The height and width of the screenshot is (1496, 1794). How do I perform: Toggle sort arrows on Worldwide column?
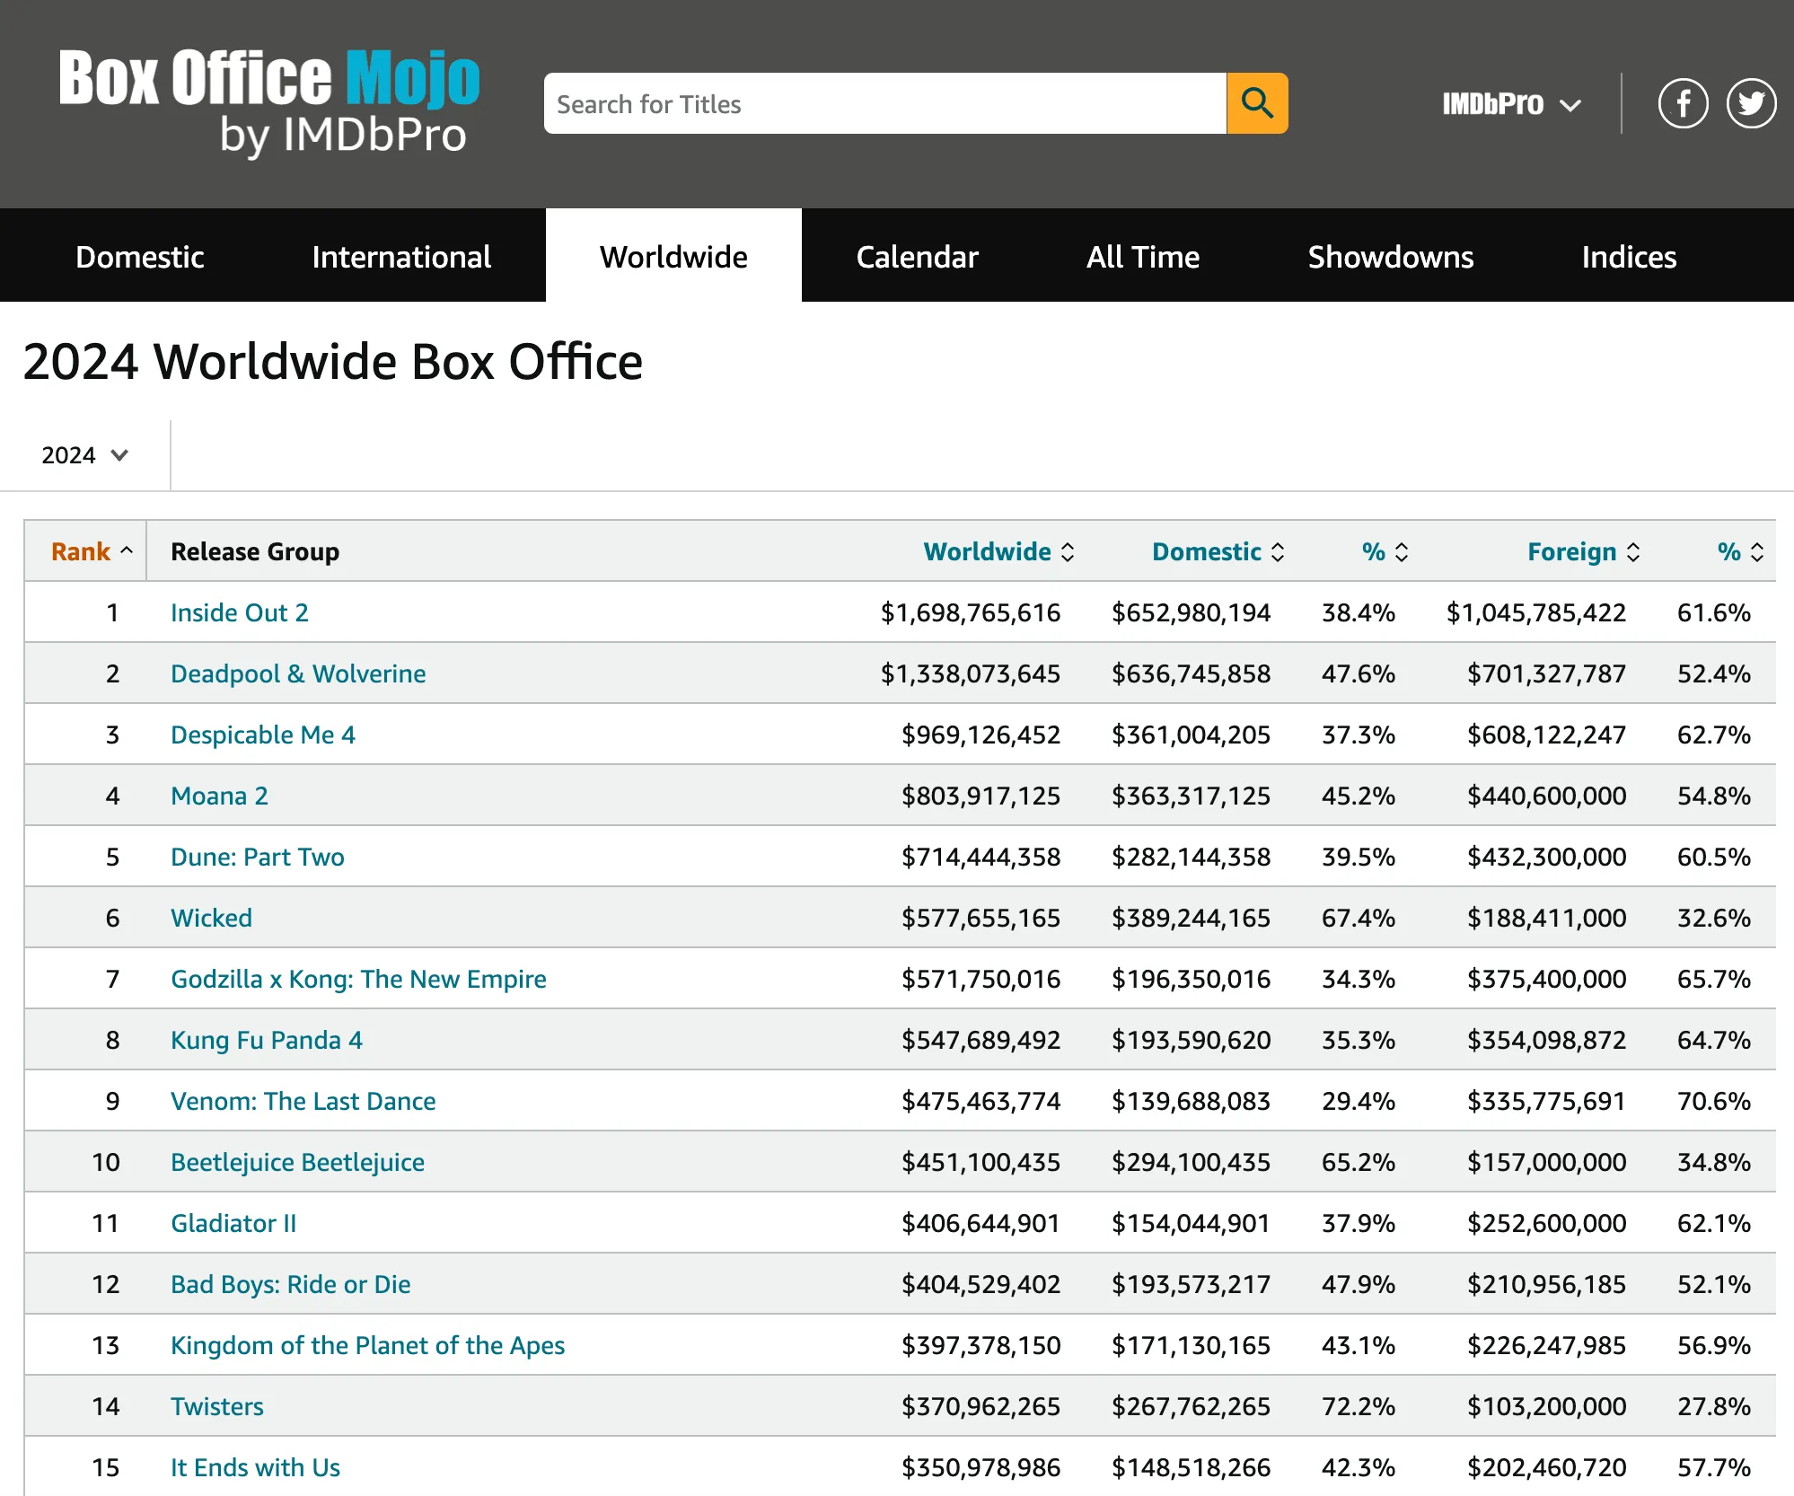[x=1067, y=551]
